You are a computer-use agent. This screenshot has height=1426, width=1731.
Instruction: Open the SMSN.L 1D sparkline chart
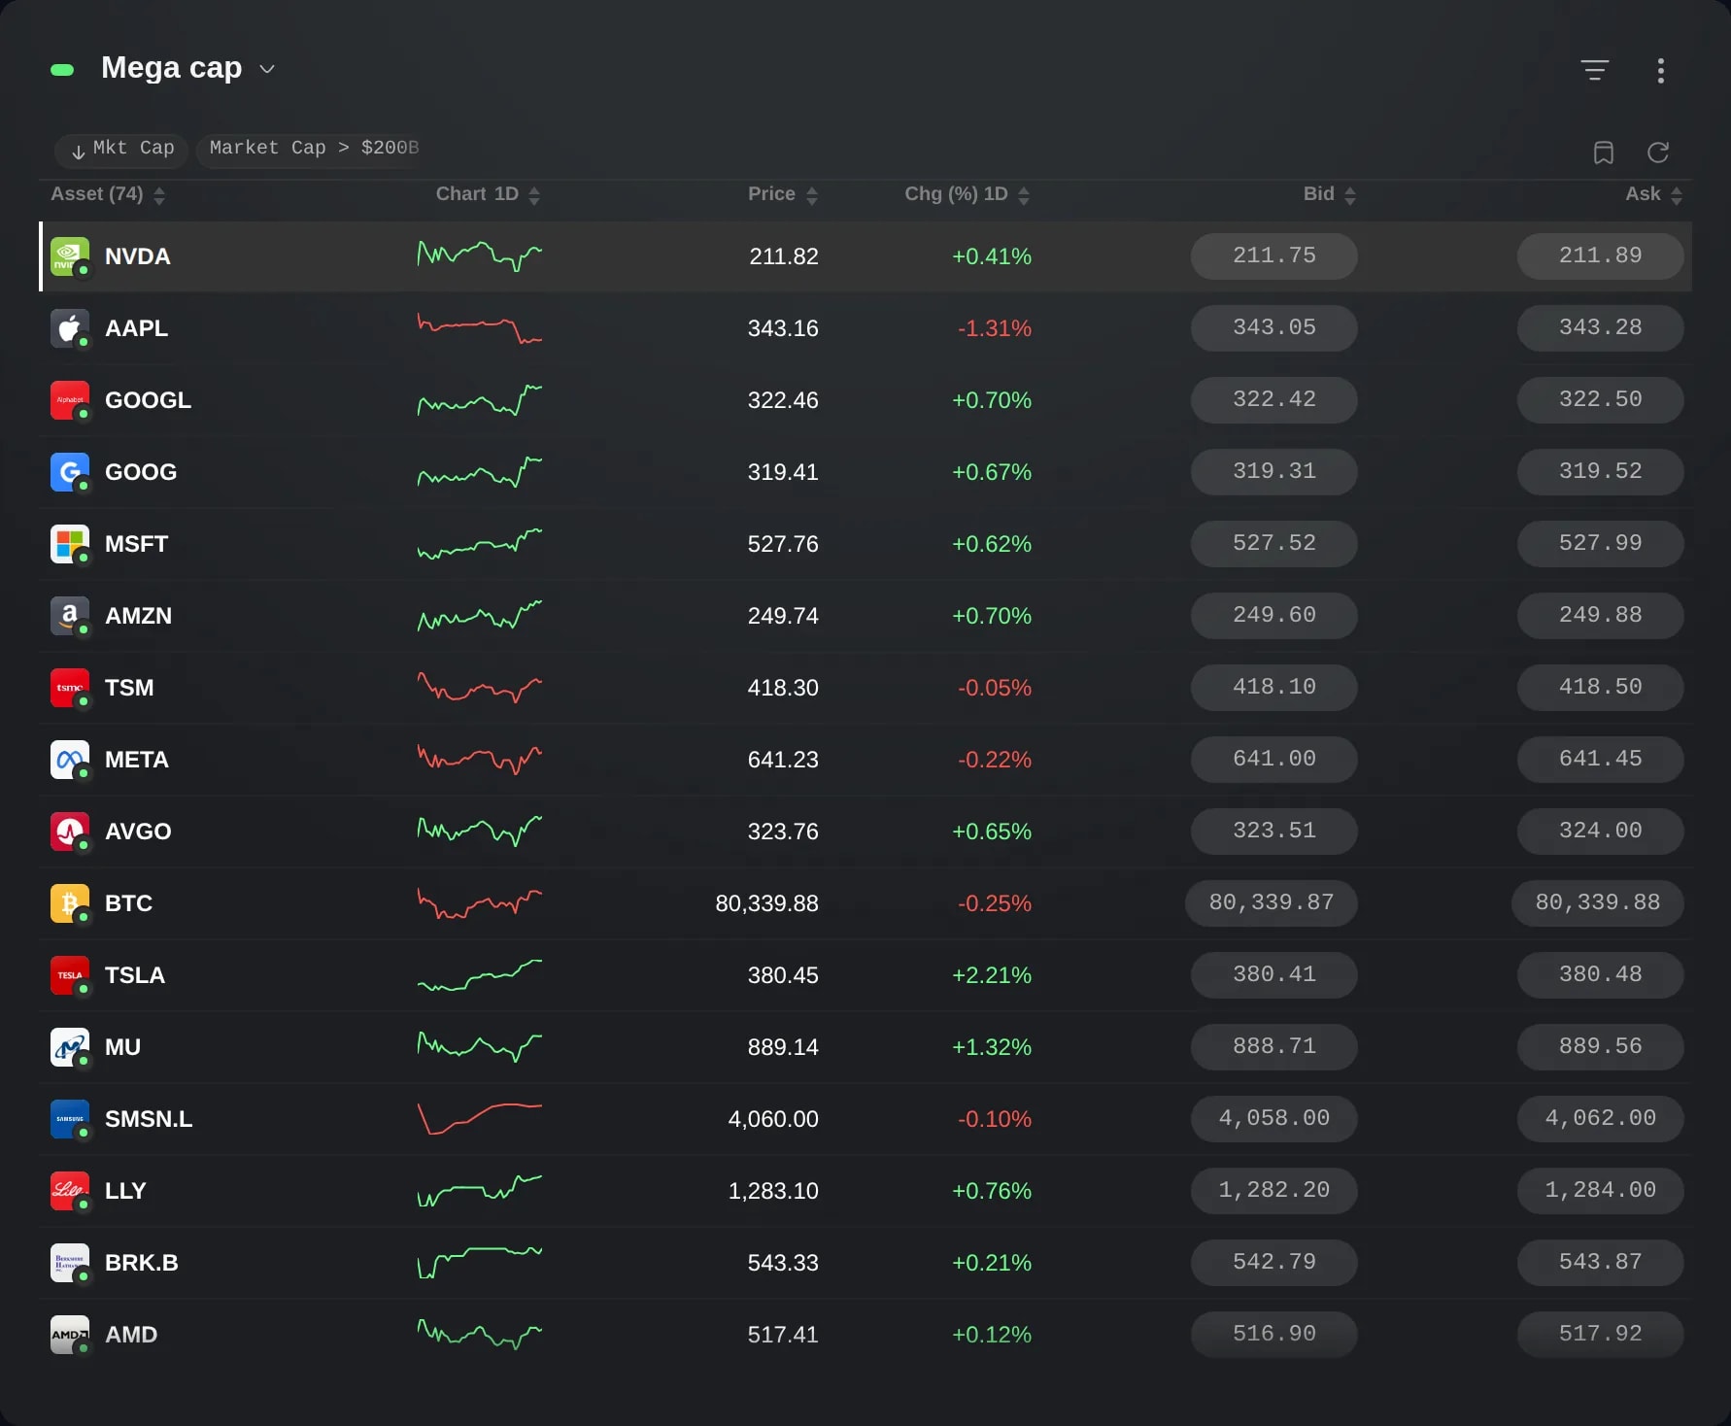480,1119
